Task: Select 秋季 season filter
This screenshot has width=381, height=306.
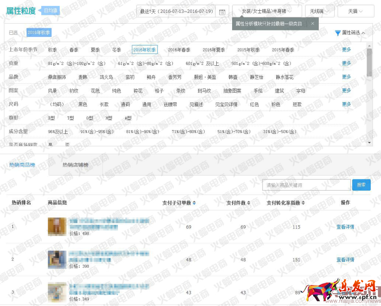Action: pos(52,50)
